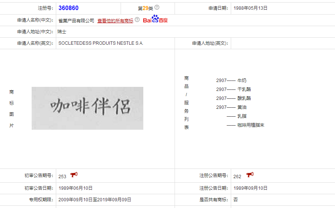
Task: Select the applicant name 雀巢产品有限公司
Action: pyautogui.click(x=76, y=21)
